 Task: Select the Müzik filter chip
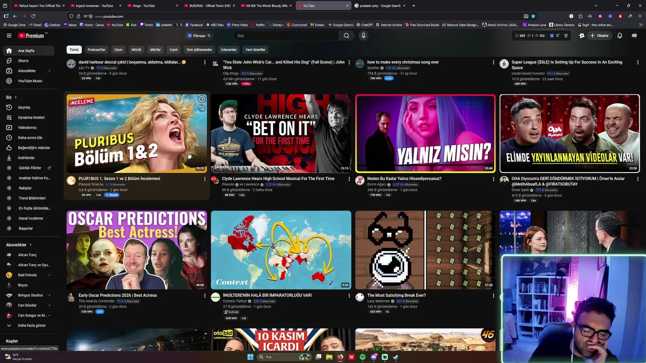(x=136, y=50)
